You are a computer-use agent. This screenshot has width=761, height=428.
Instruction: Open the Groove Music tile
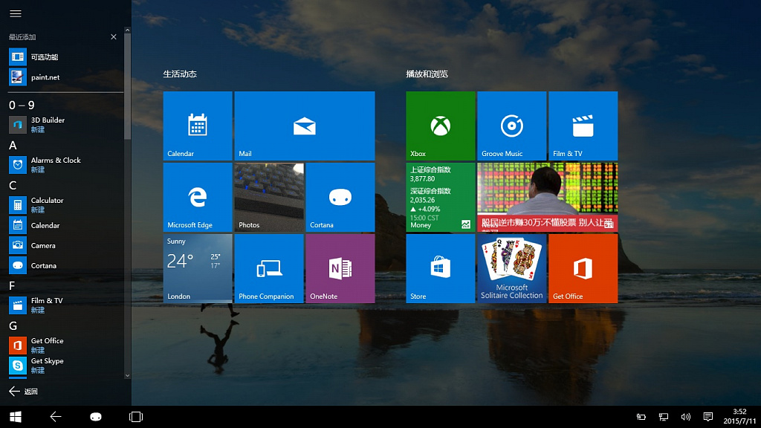point(511,126)
